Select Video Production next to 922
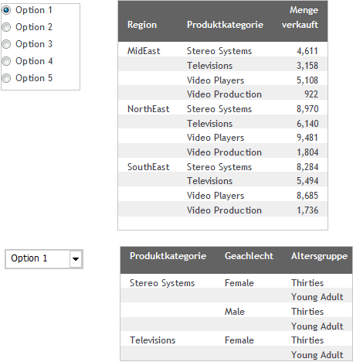 pos(224,94)
